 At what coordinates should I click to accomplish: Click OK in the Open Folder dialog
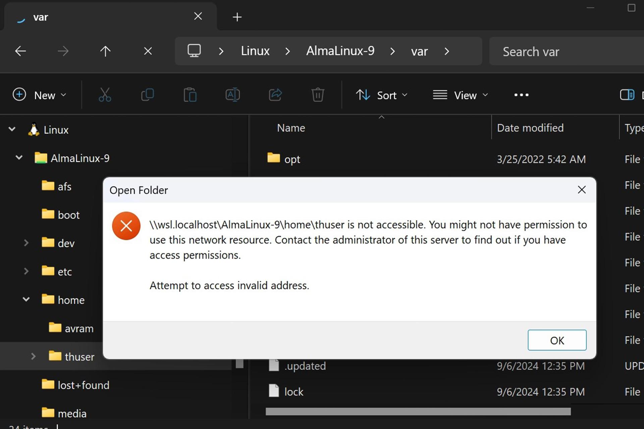click(x=557, y=340)
